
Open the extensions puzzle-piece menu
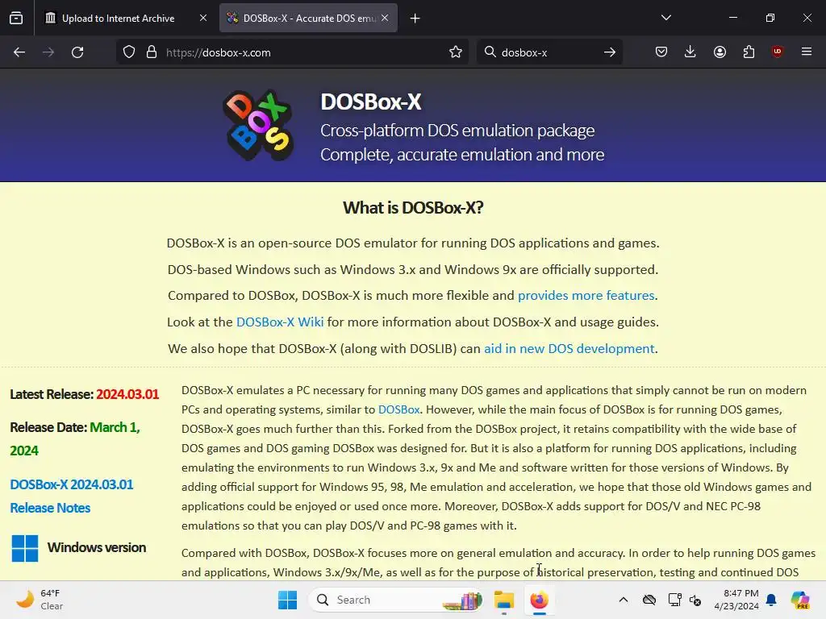(749, 52)
